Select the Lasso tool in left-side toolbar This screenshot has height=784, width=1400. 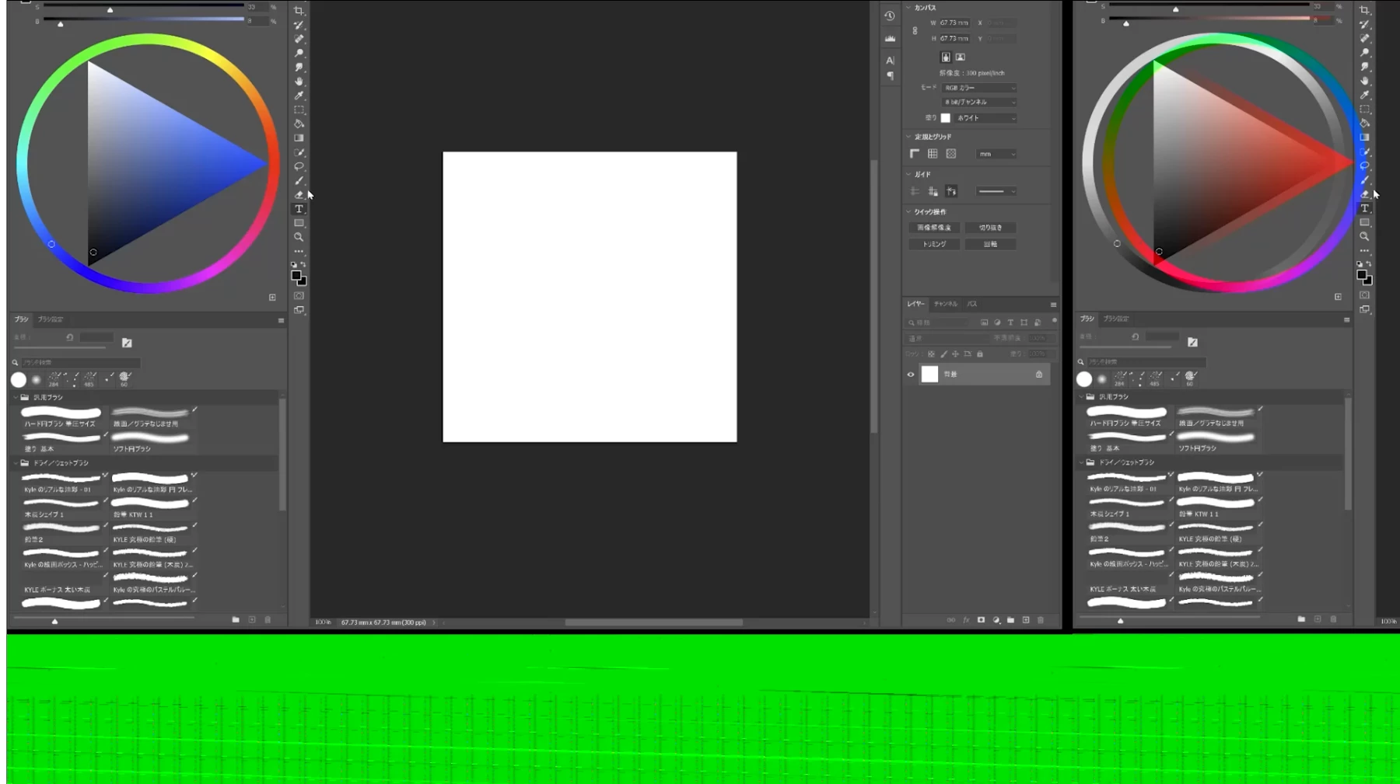tap(299, 166)
